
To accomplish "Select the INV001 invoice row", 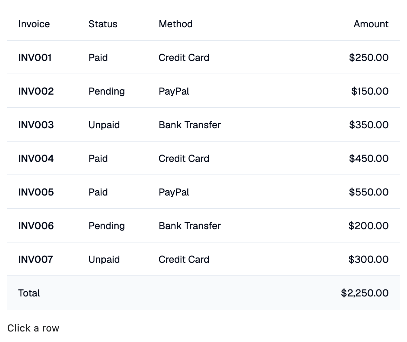I will (x=203, y=57).
